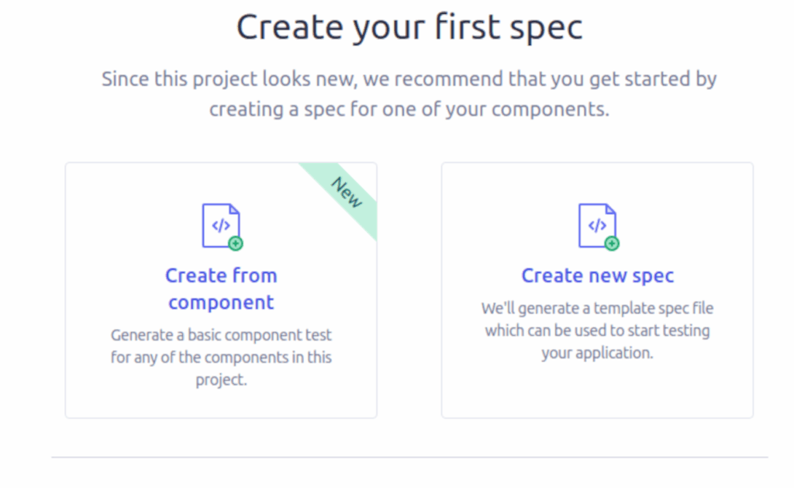The height and width of the screenshot is (488, 794).
Task: Open the Create from component title link
Action: tap(221, 288)
